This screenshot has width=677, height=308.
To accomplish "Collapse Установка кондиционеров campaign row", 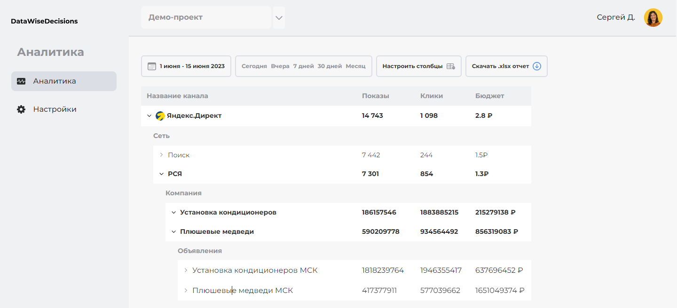I will pos(173,213).
